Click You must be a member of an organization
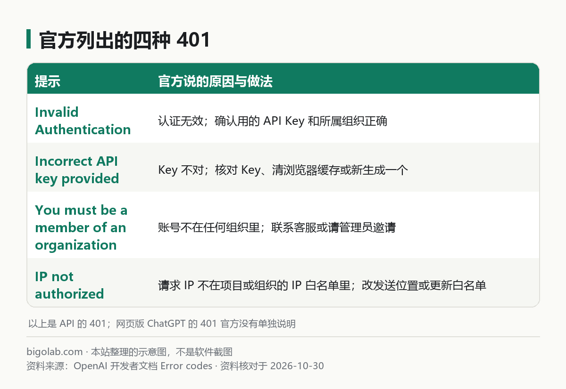Screen dimensions: 566x389 coord(81,227)
